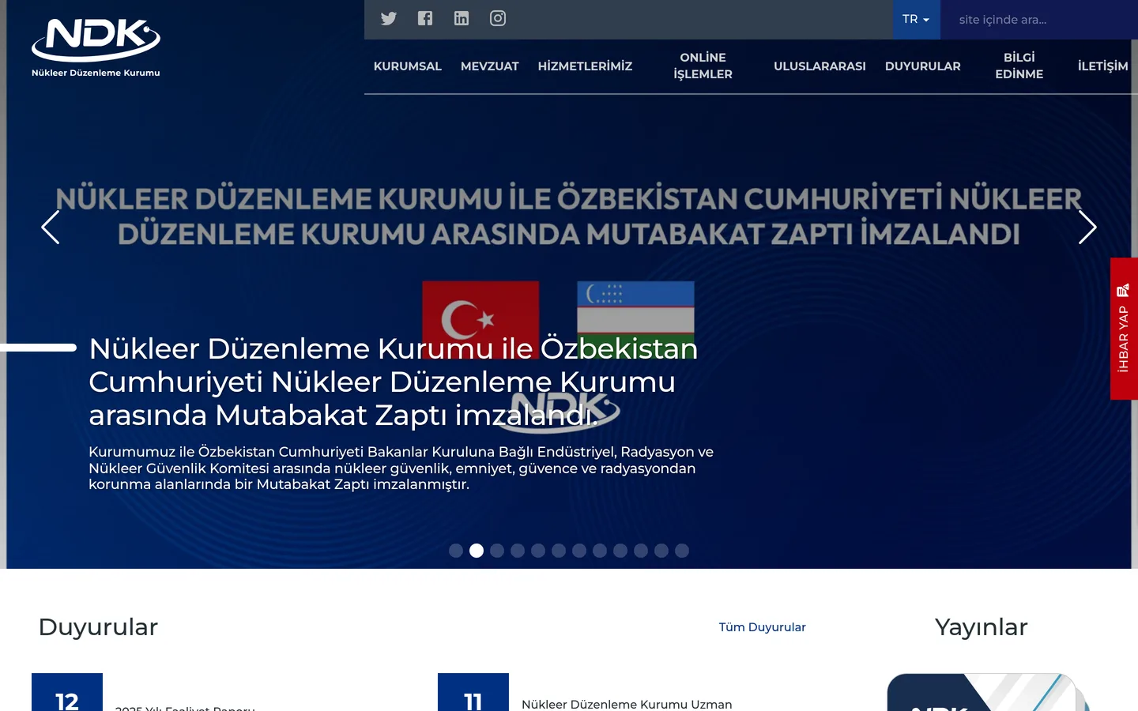Viewport: 1138px width, 711px height.
Task: Expand the TR language dropdown
Action: [x=916, y=19]
